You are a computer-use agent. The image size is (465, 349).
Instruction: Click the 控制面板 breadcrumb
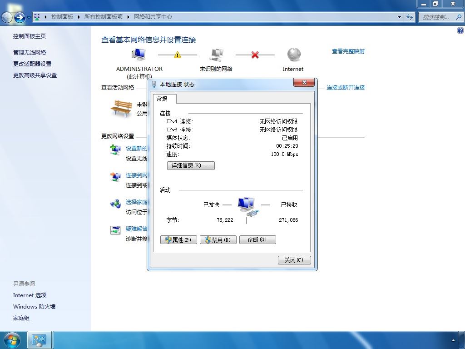62,17
